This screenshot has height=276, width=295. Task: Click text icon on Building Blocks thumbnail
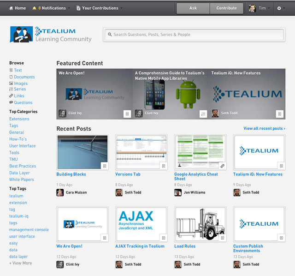(105, 166)
